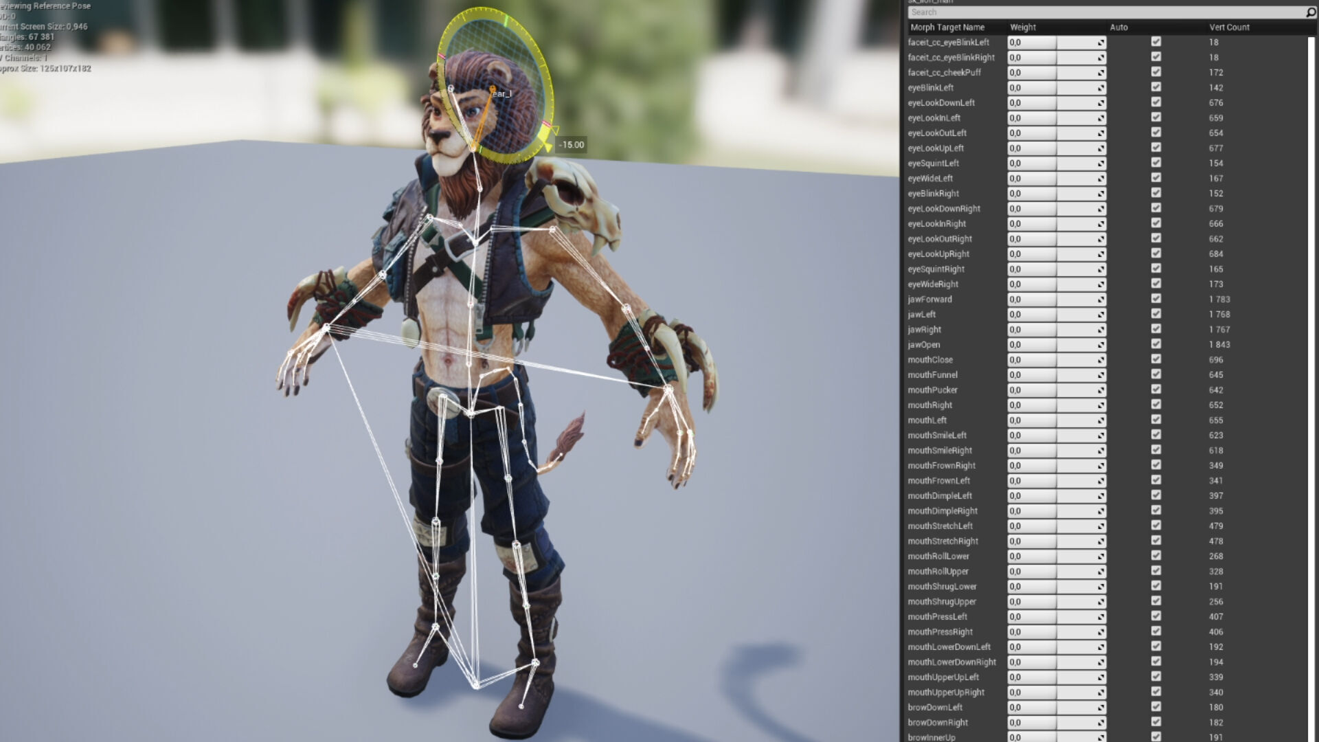Select the mouthRollLower morph target name

[x=938, y=556]
